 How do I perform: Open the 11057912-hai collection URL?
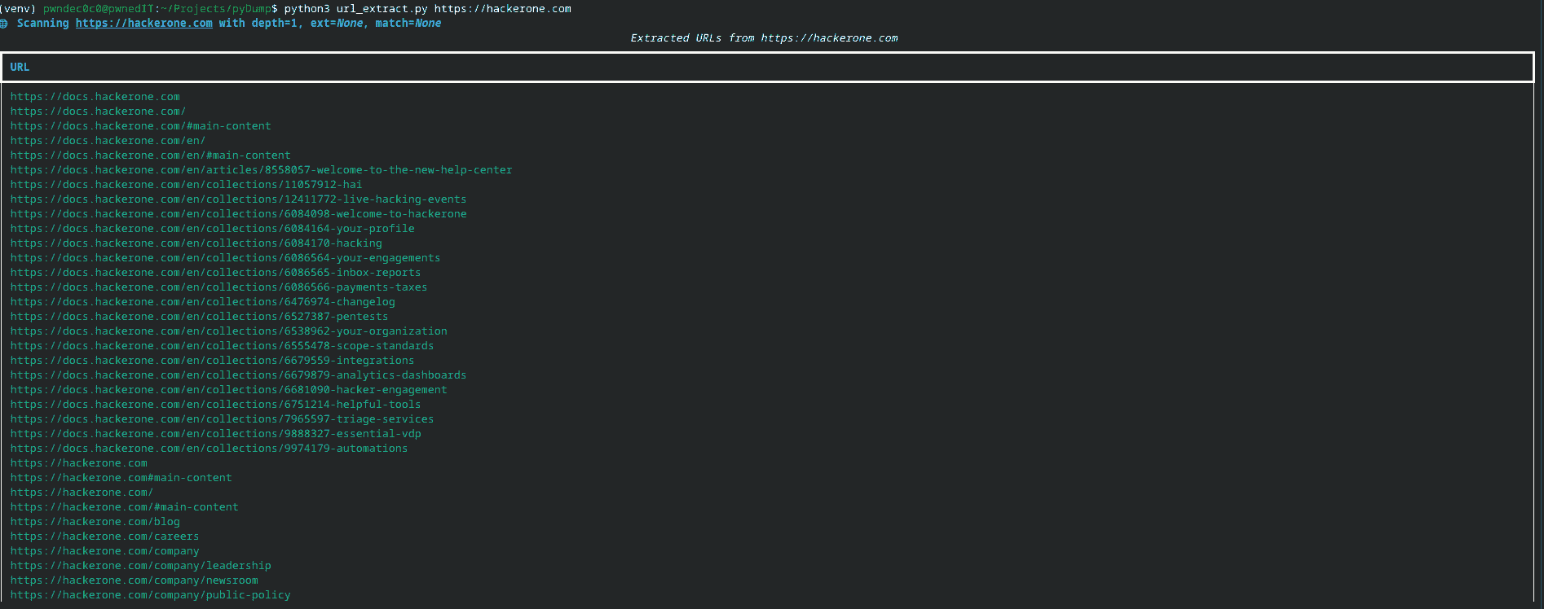187,185
